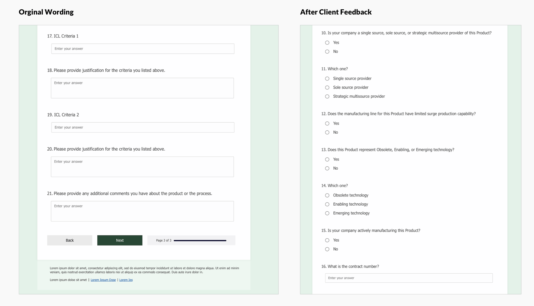534x306 pixels.
Task: Click the Back button
Action: point(70,240)
